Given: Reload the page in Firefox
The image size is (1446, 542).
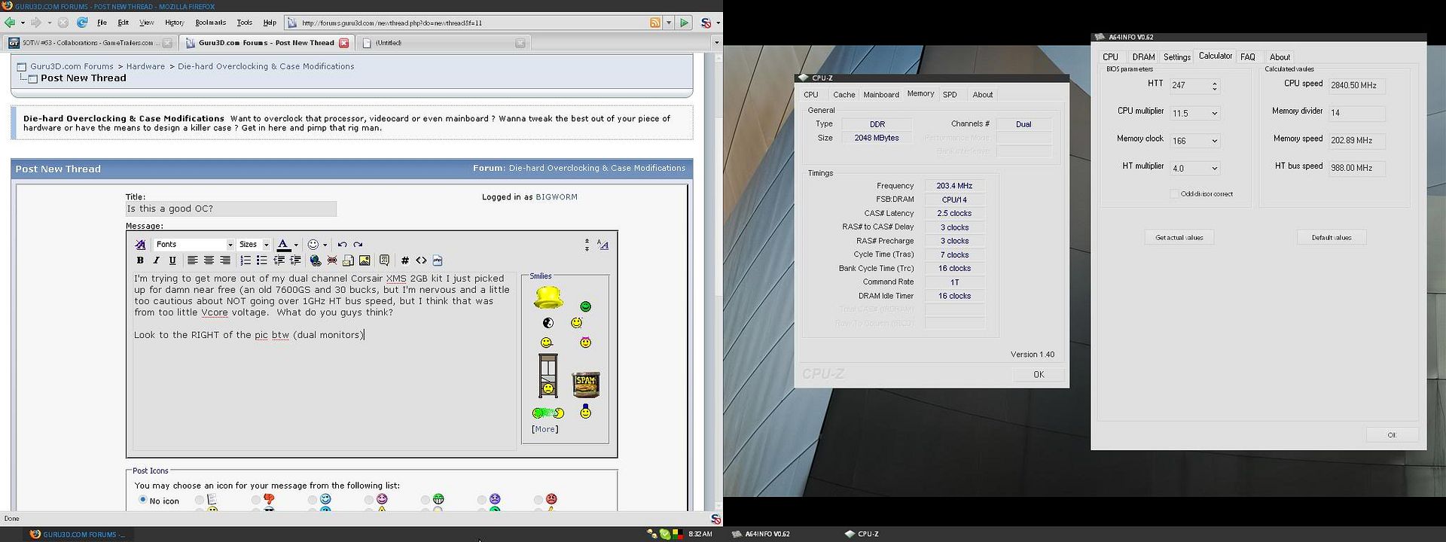Looking at the screenshot, I should click(82, 23).
